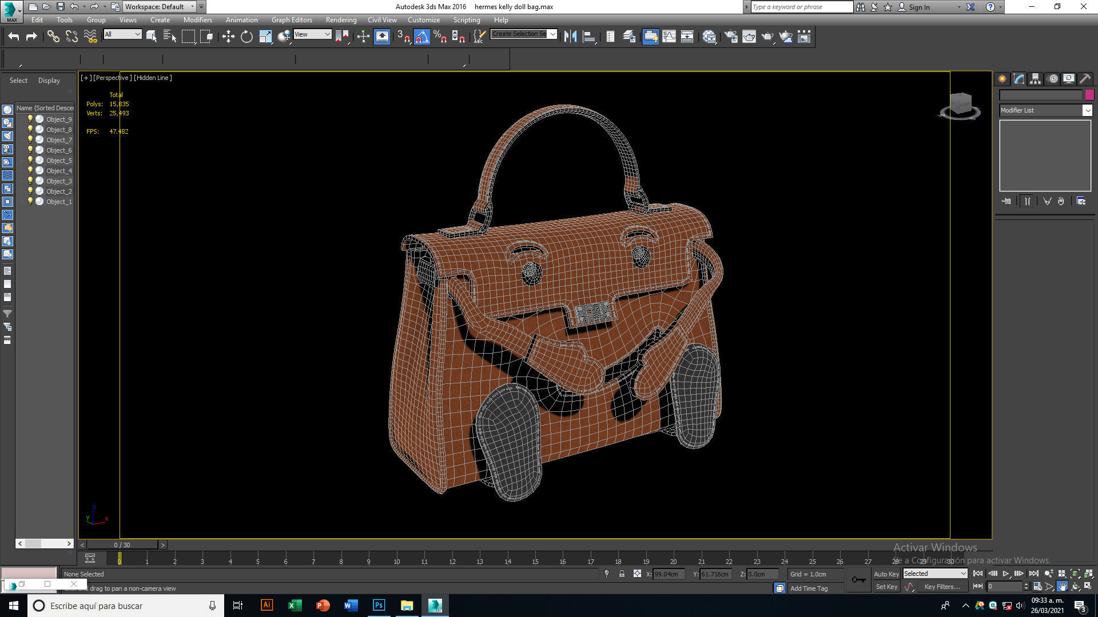
Task: Open the Schematic View icon
Action: (x=687, y=37)
